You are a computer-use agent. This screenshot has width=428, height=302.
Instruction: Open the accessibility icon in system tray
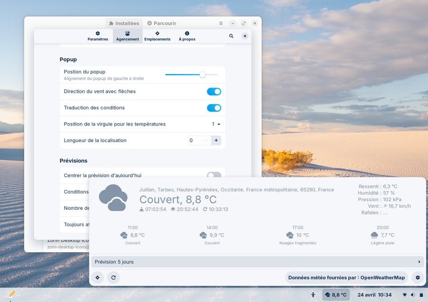pyautogui.click(x=313, y=295)
